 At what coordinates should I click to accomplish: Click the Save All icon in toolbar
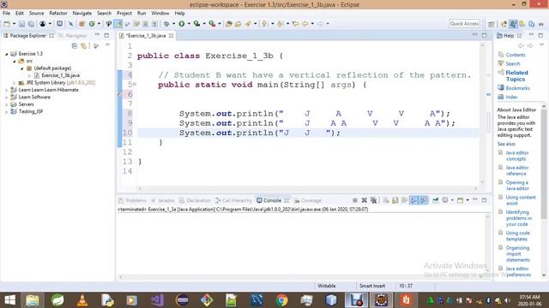click(x=31, y=24)
